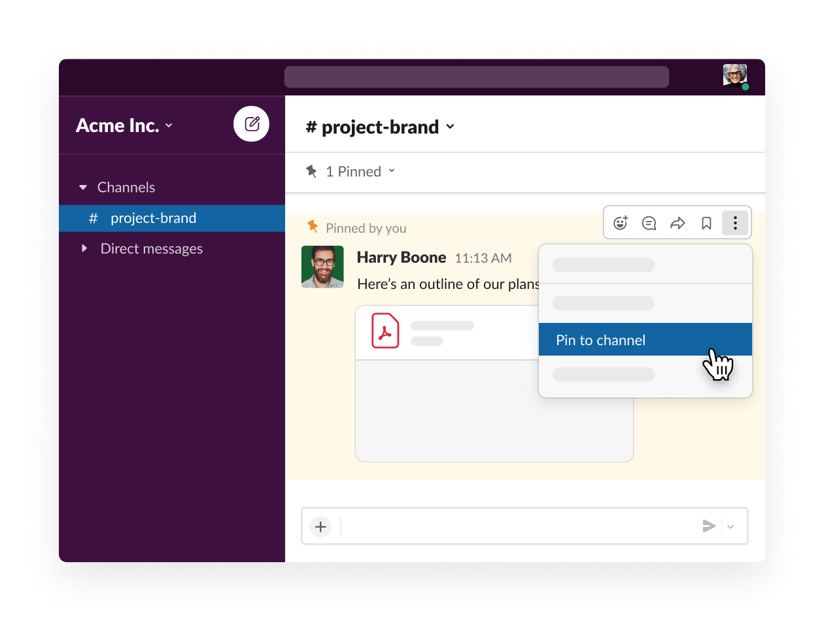
Task: Expand the 1 Pinned items list
Action: [352, 172]
